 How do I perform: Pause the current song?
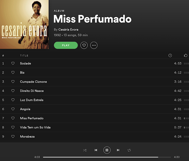click(107, 150)
